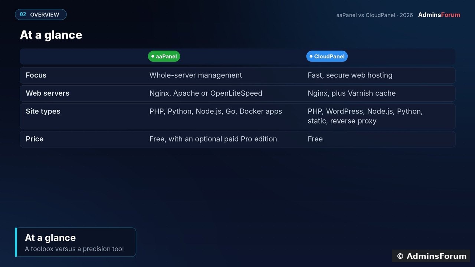
Task: Click 'aaPanel vs CloudPanel · 2026' header text
Action: [x=374, y=15]
